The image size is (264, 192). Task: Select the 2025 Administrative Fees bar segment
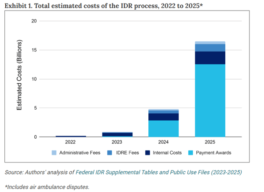tap(210, 43)
